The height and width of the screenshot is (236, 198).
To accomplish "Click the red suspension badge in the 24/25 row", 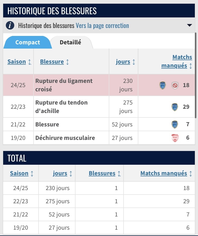I will pos(175,86).
